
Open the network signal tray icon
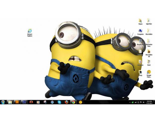coord(135,102)
